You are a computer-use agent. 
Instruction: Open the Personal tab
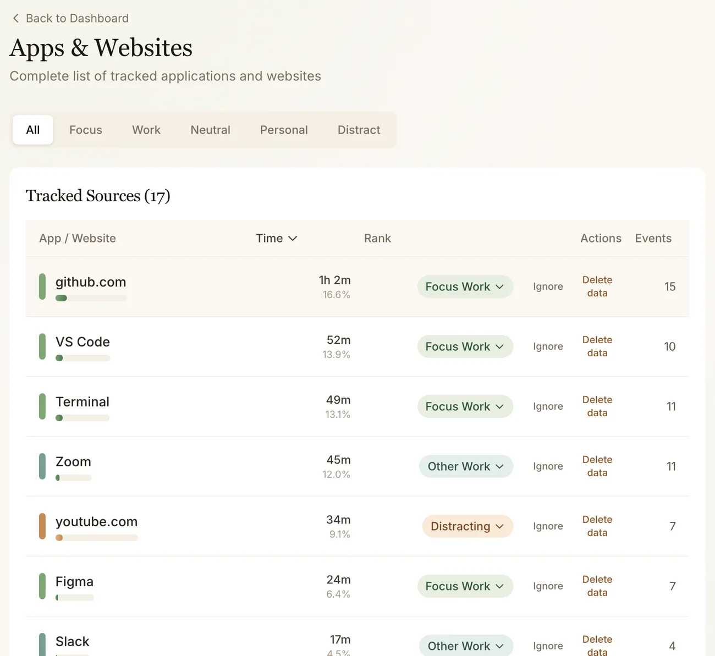coord(284,130)
